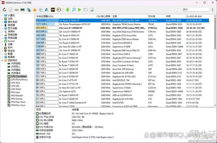Open the OSD panel toolbar icon
217x143 pixels.
[53, 10]
